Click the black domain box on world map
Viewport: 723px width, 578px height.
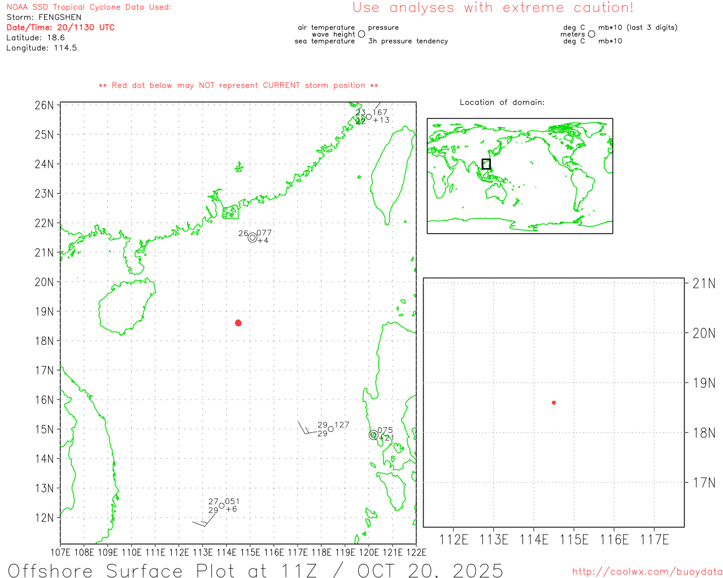point(486,164)
